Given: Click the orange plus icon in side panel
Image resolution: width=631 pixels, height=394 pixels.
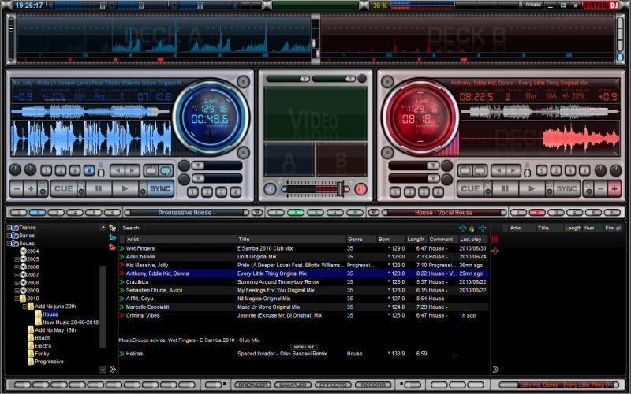Looking at the screenshot, I should [x=495, y=251].
